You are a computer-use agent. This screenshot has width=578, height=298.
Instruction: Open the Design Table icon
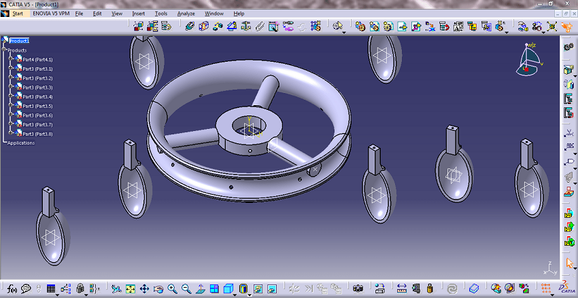pyautogui.click(x=51, y=288)
